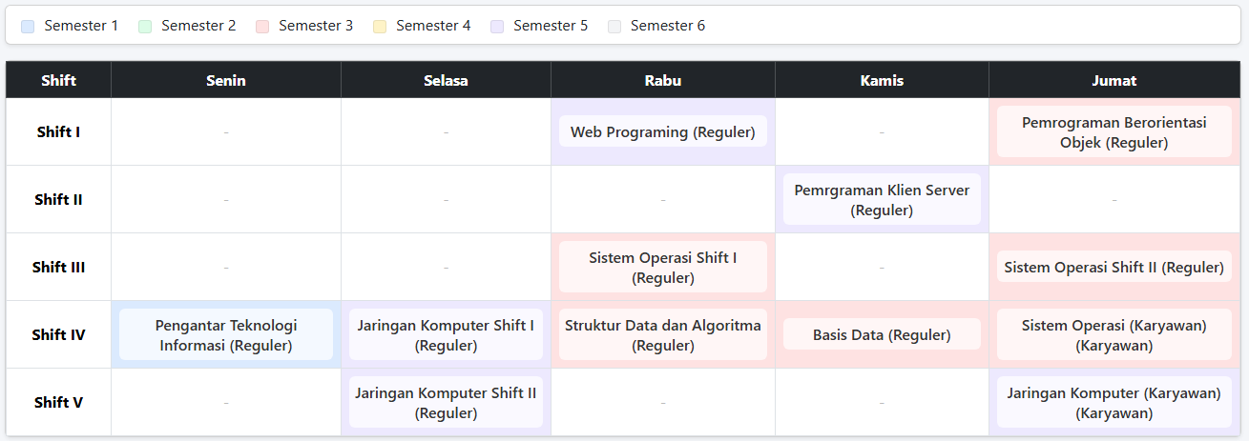The height and width of the screenshot is (441, 1249).
Task: Click the Semester 3 pink legend swatch
Action: coord(262,27)
